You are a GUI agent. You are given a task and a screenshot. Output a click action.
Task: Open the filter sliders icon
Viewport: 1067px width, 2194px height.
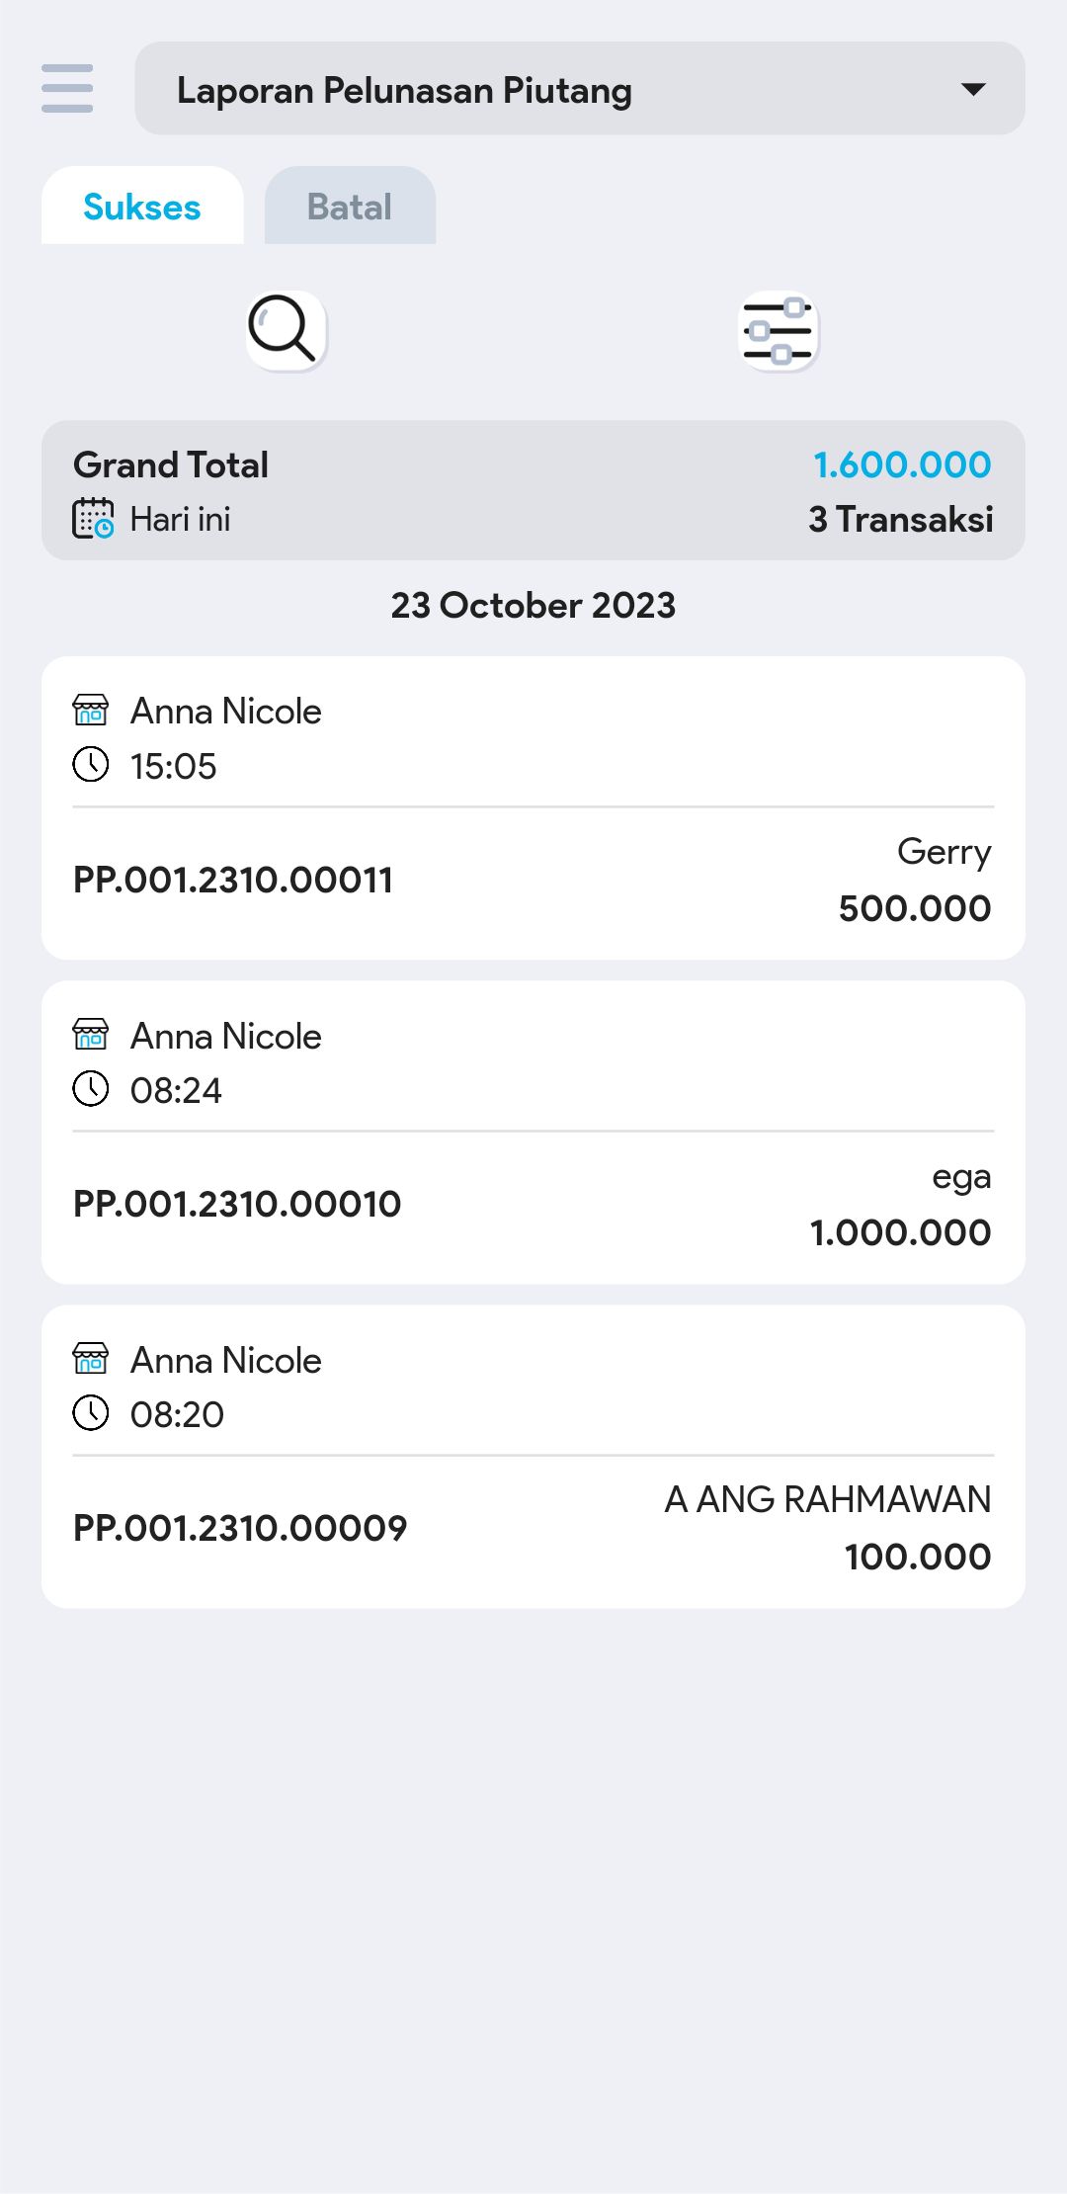point(779,330)
